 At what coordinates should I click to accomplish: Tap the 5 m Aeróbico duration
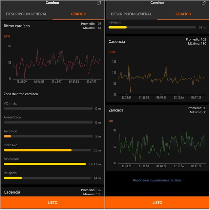98,136
